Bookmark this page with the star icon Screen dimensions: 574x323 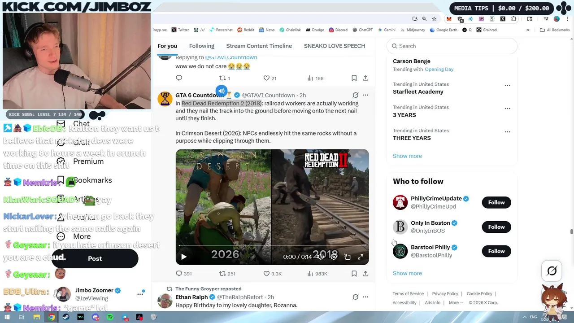pyautogui.click(x=434, y=19)
